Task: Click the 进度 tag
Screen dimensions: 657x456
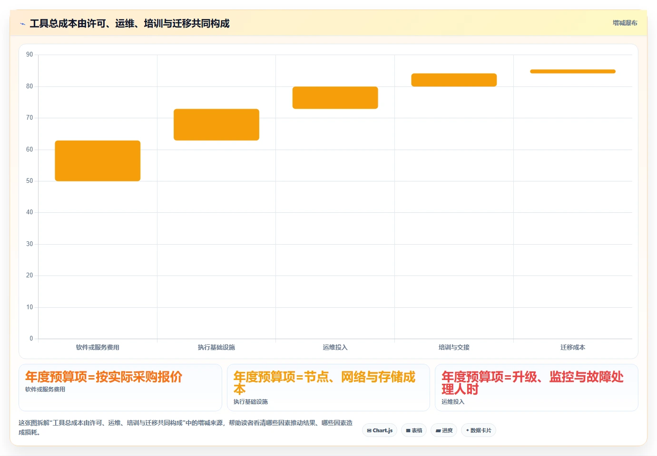Action: pos(444,430)
